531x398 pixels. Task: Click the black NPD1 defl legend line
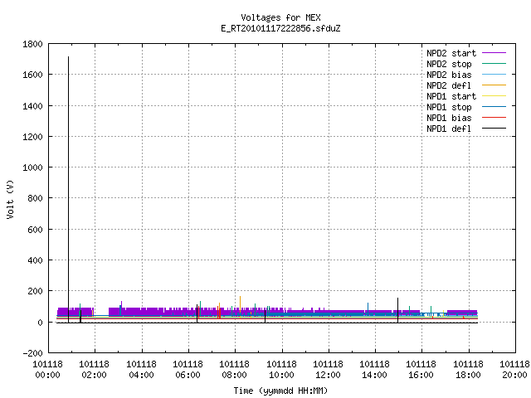coord(494,129)
